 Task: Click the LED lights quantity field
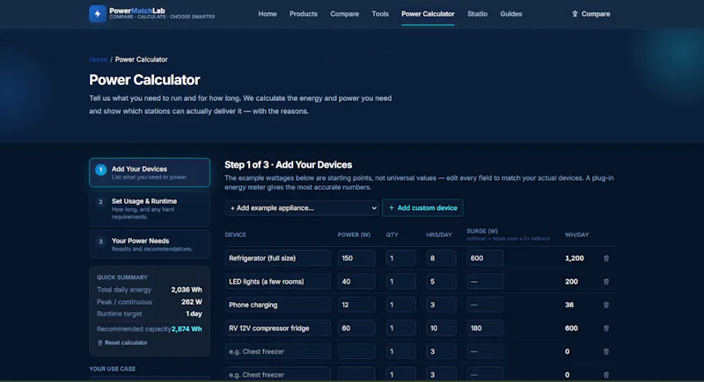click(400, 282)
